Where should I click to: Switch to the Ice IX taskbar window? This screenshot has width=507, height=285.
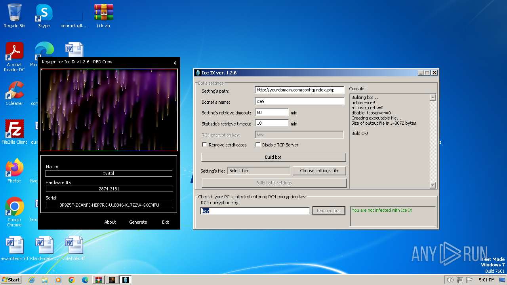point(126,280)
